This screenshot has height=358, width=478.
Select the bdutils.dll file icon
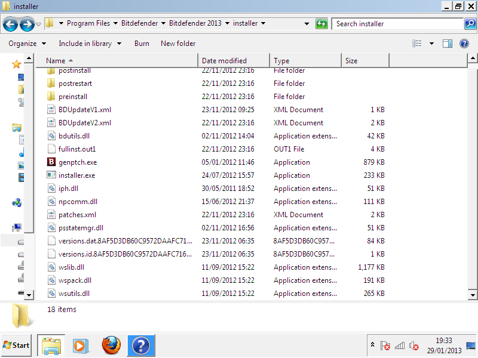[51, 136]
